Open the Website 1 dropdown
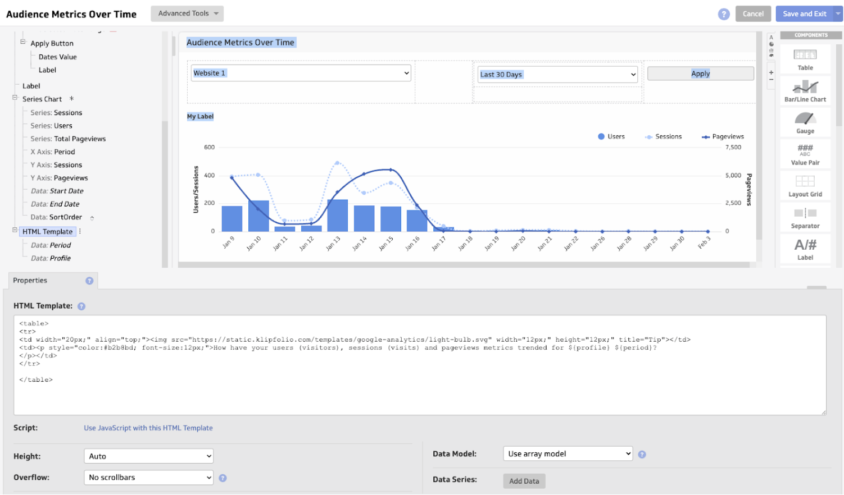Image resolution: width=844 pixels, height=495 pixels. [301, 73]
